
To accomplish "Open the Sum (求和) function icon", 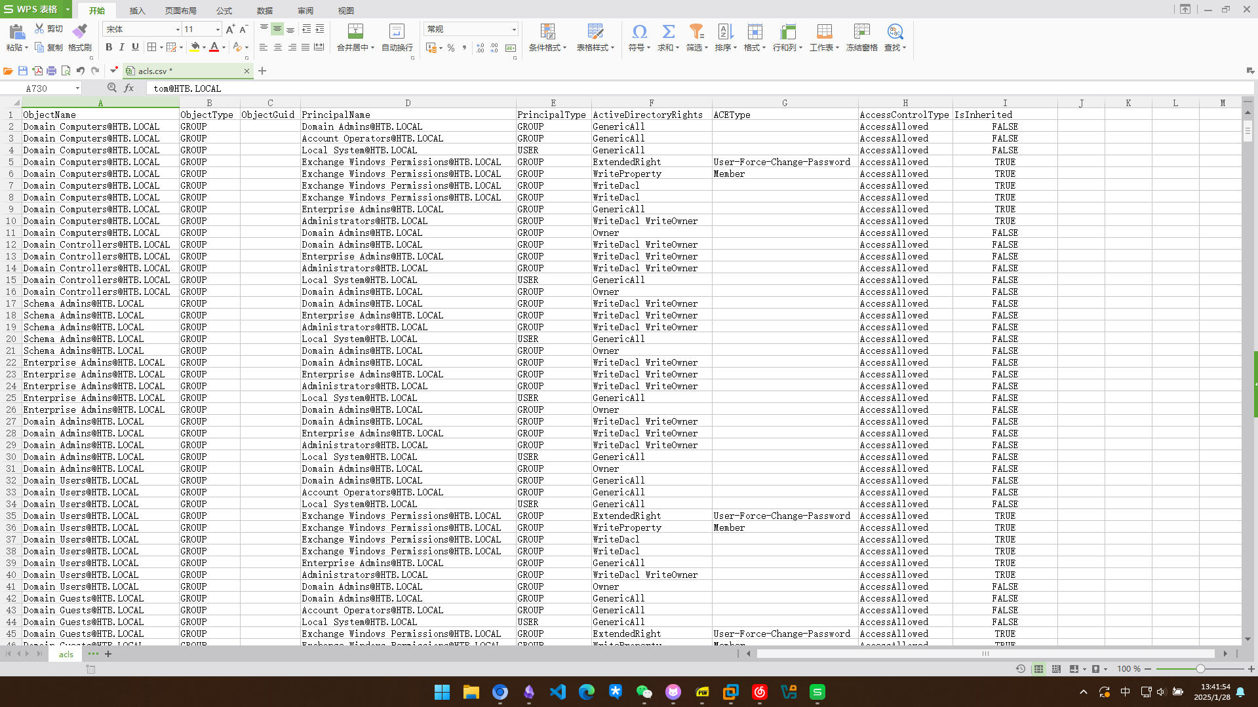I will pos(668,31).
